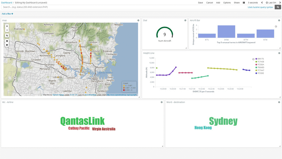
Task: Go to the Dashboard breadcrumb link
Action: [x=7, y=3]
